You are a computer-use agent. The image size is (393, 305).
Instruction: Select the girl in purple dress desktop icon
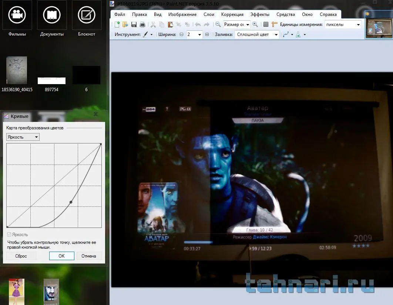17,291
